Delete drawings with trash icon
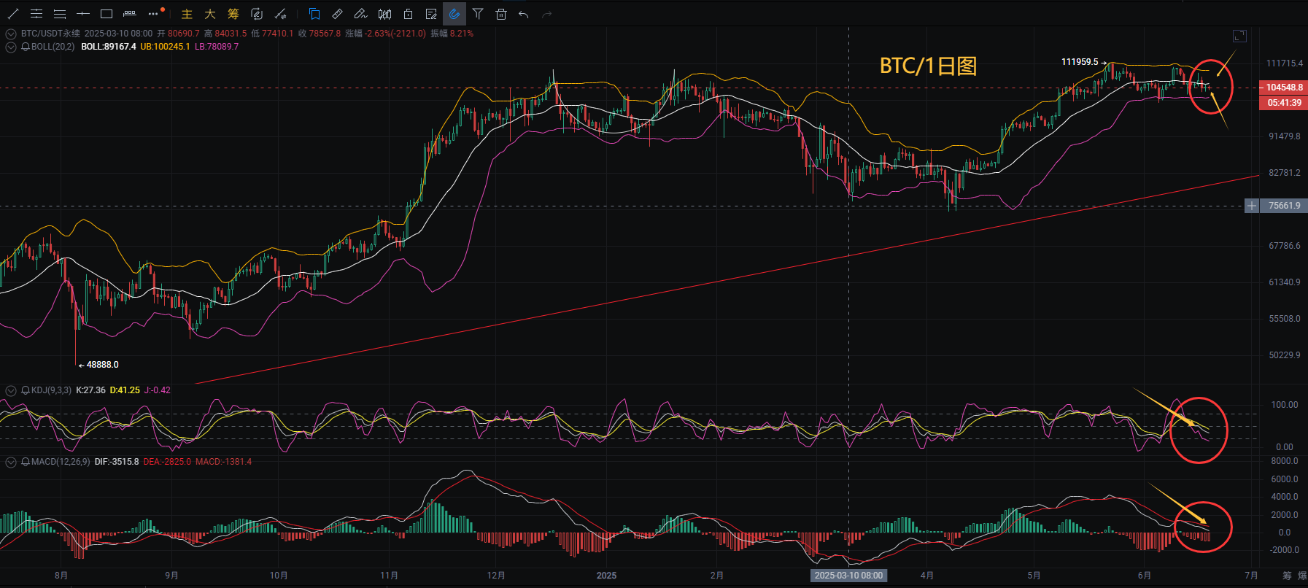This screenshot has width=1308, height=588. coord(501,14)
